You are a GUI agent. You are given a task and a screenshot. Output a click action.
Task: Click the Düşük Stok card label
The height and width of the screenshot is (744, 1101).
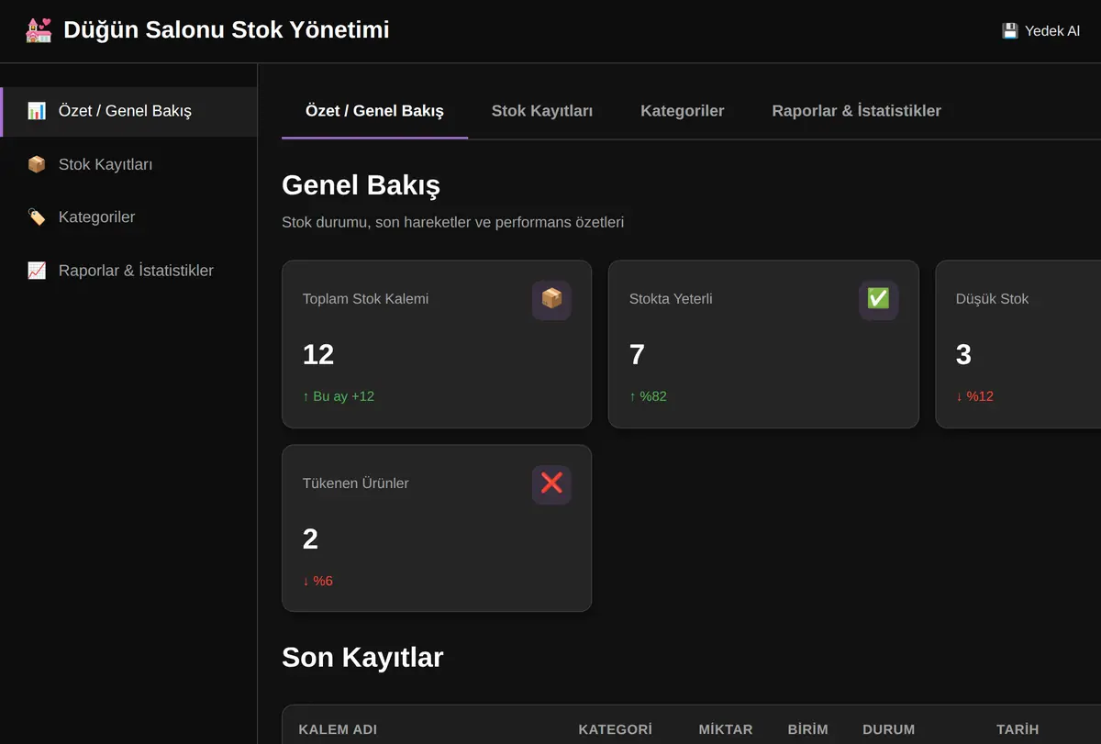click(992, 299)
